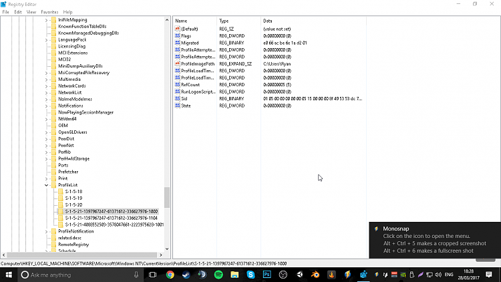The height and width of the screenshot is (282, 501).
Task: Select the MCI32 key folder icon
Action: [53, 59]
